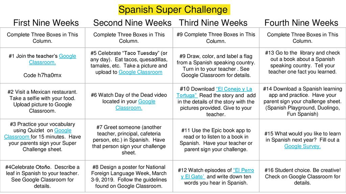Screen dimensions: 346x194
Task: Click box #2 about visiting a Mexican restaurant
Action: pyautogui.click(x=43, y=101)
